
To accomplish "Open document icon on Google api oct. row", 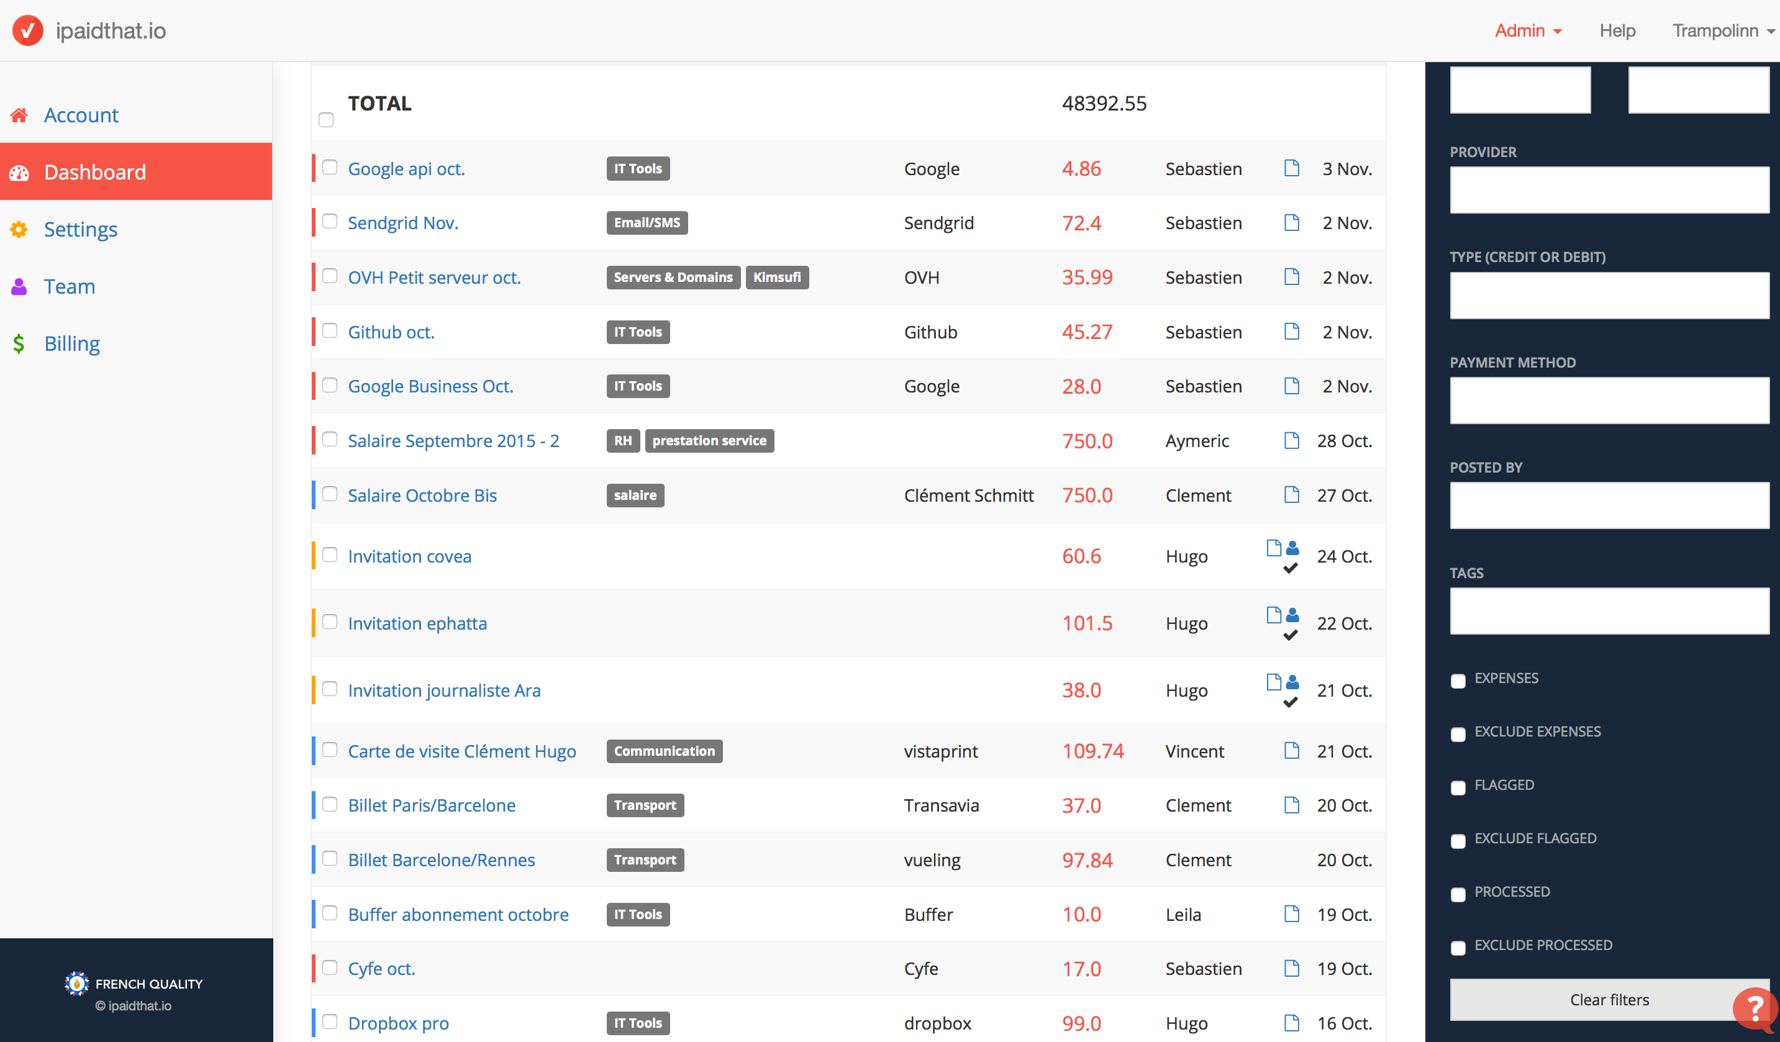I will [1291, 168].
